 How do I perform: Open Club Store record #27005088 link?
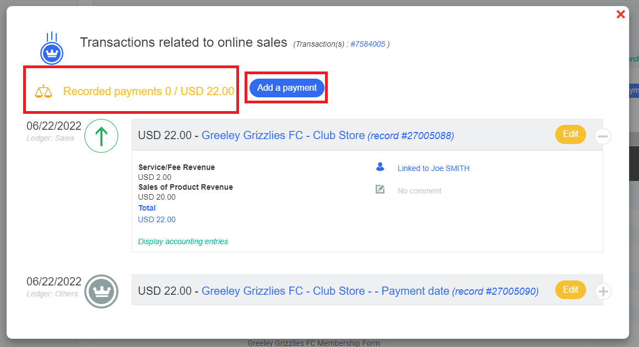(328, 135)
